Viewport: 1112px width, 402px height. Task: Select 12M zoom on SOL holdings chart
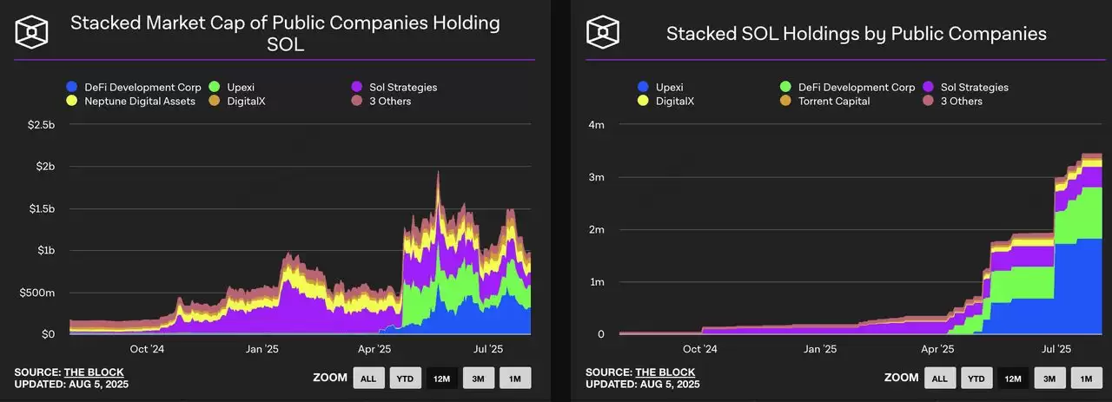click(1013, 378)
